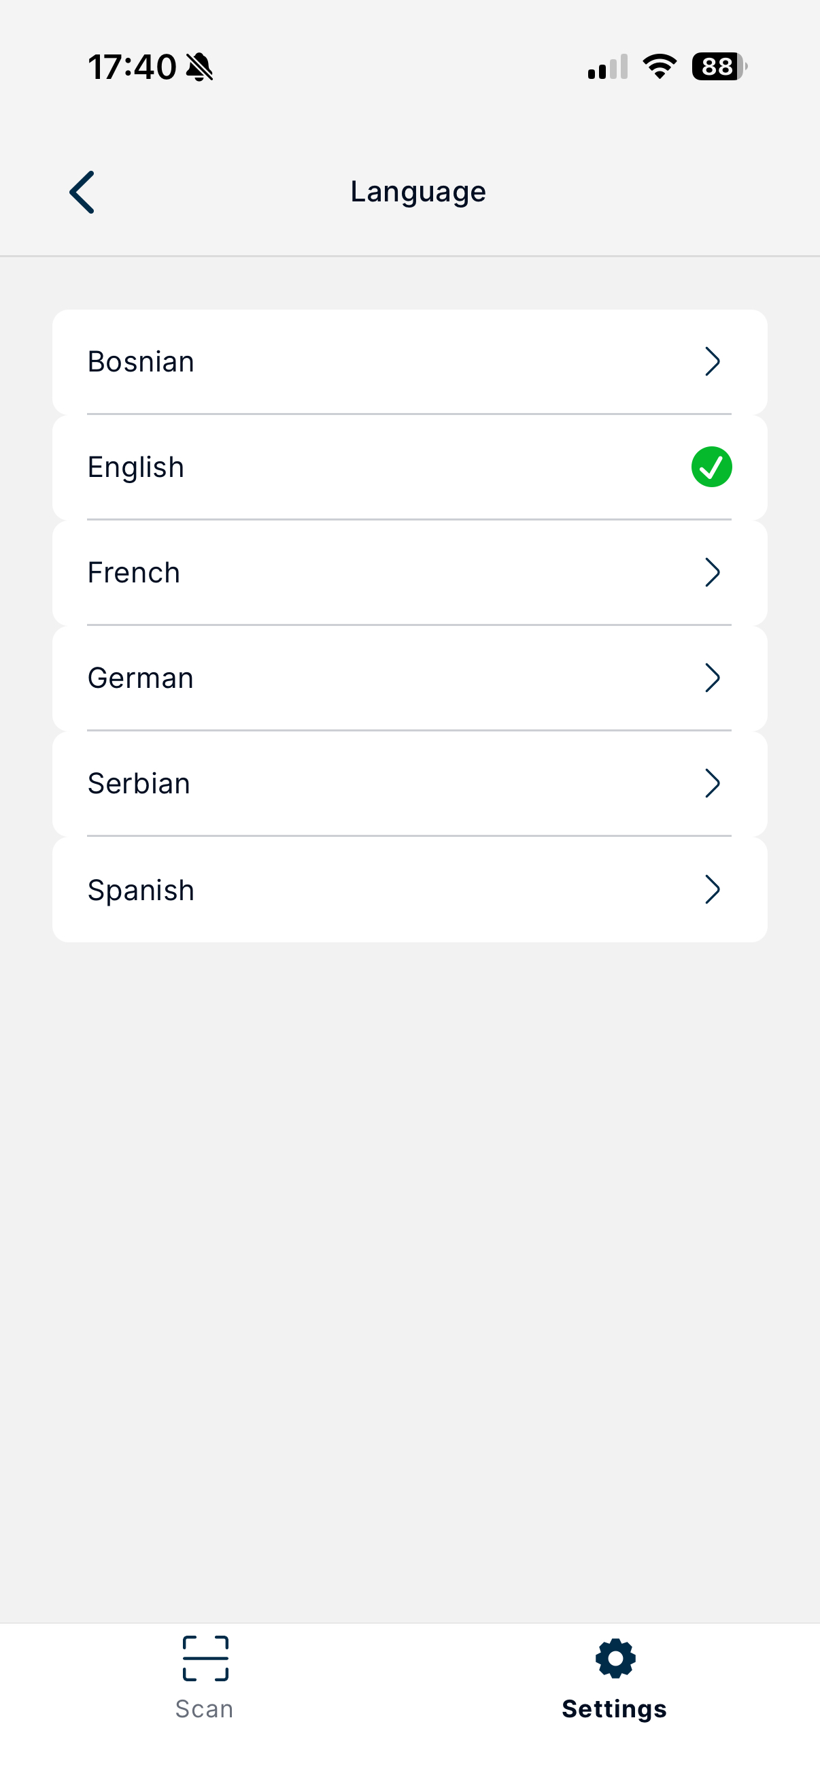Tap the cellular signal bars icon
Screen dimensions: 820x1784
608,67
